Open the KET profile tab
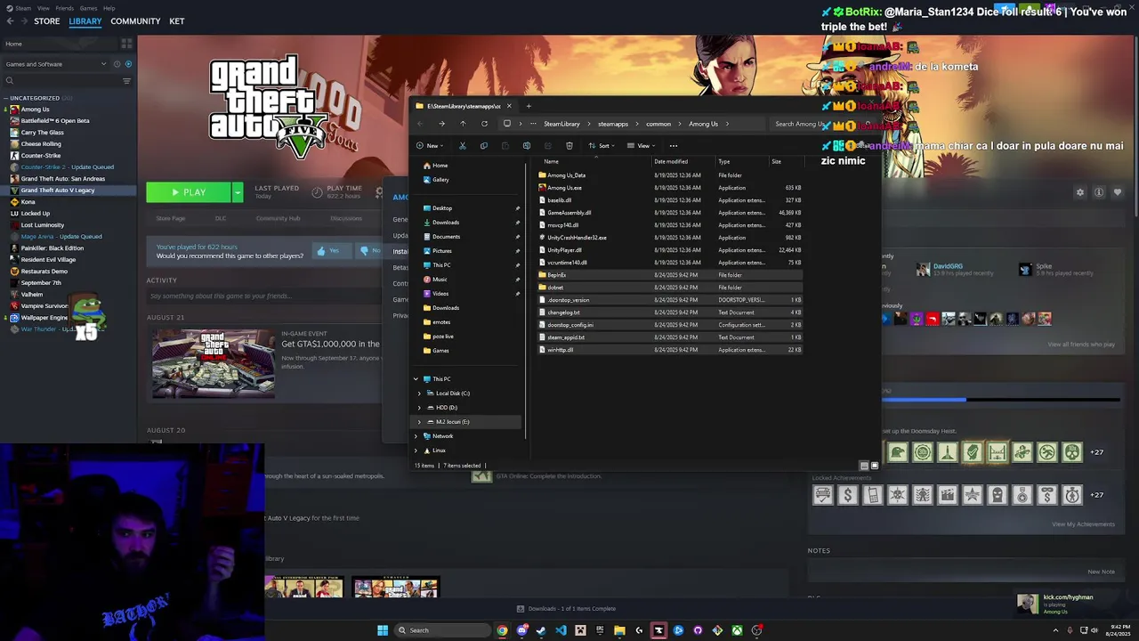Image resolution: width=1139 pixels, height=641 pixels. [176, 21]
